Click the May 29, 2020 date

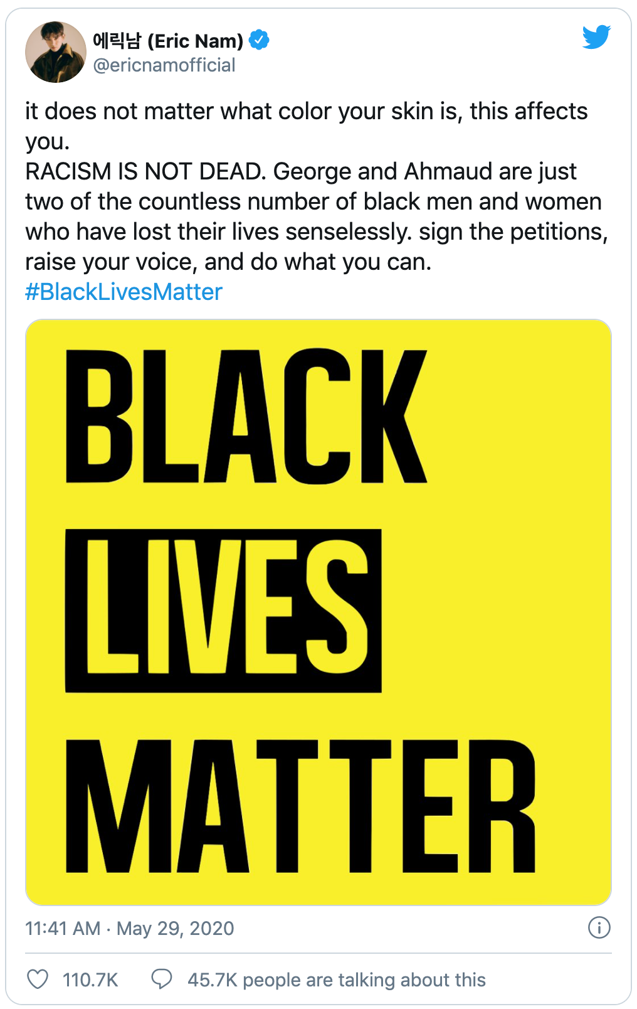(x=176, y=928)
